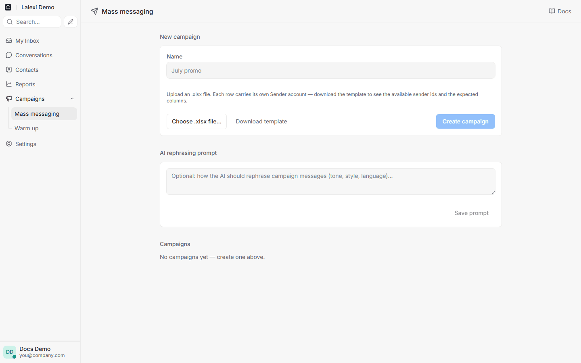
Task: Click the Conversations speech bubble icon
Action: (x=9, y=55)
